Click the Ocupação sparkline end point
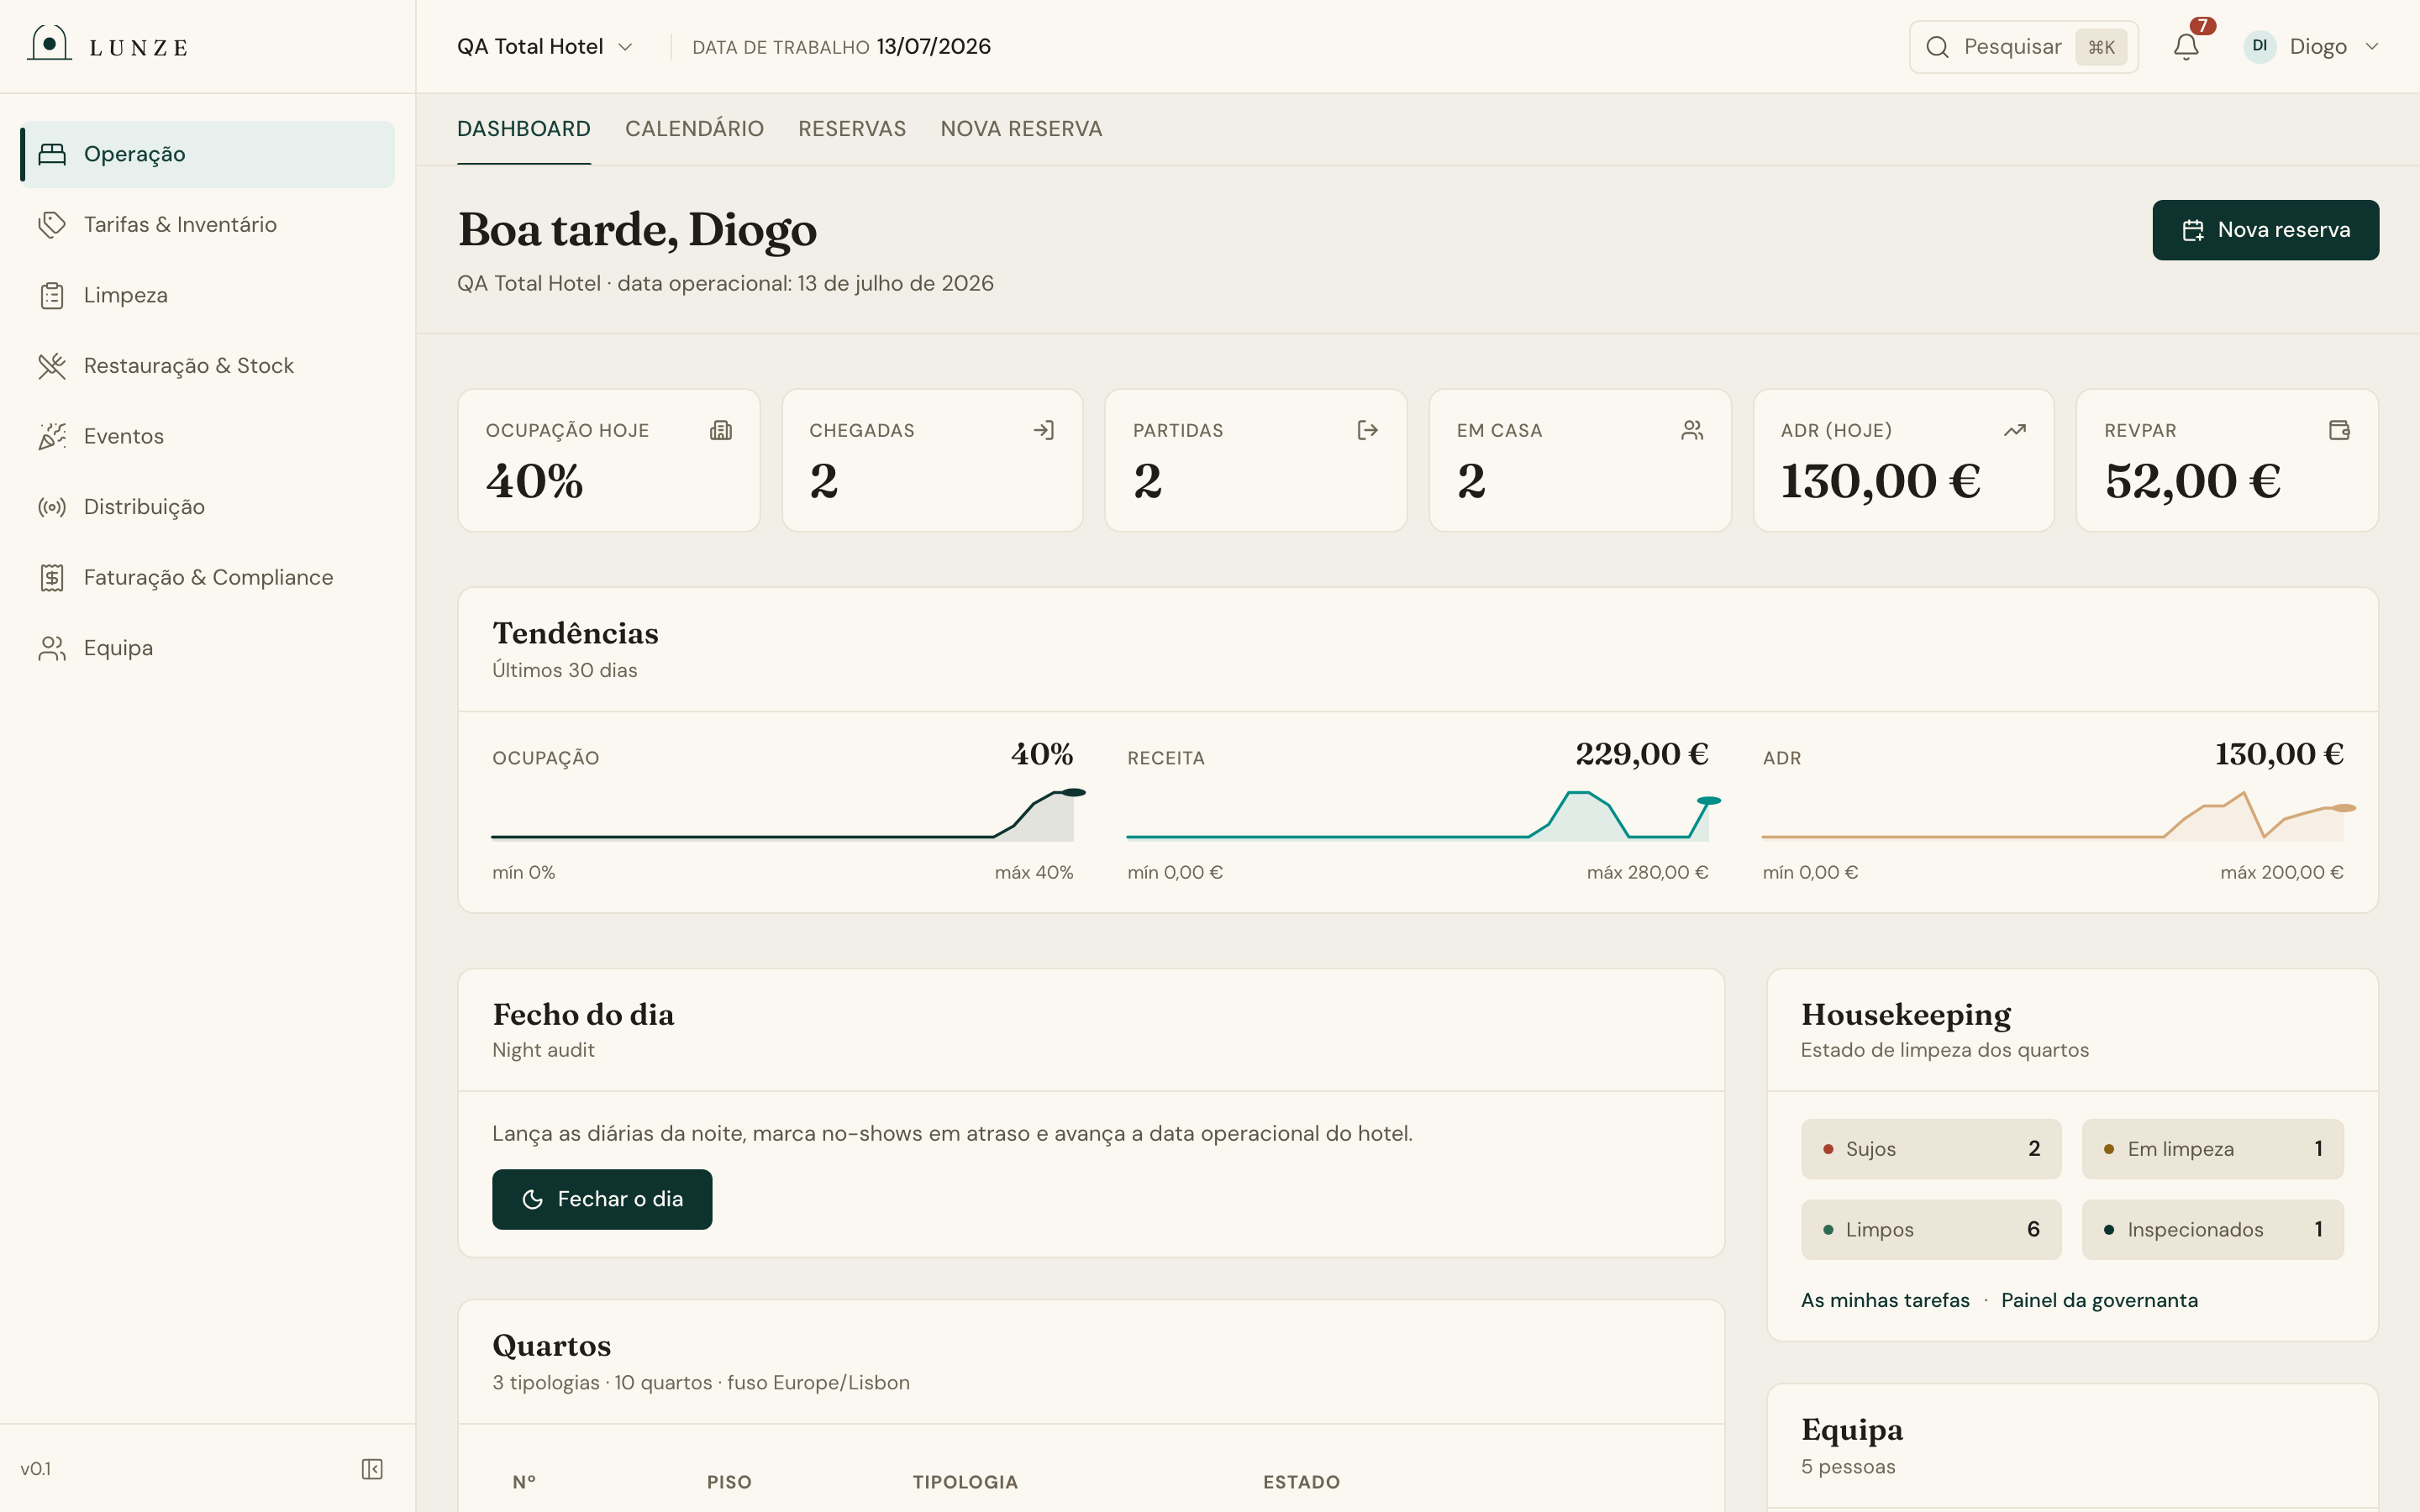2420x1512 pixels. pos(1074,792)
